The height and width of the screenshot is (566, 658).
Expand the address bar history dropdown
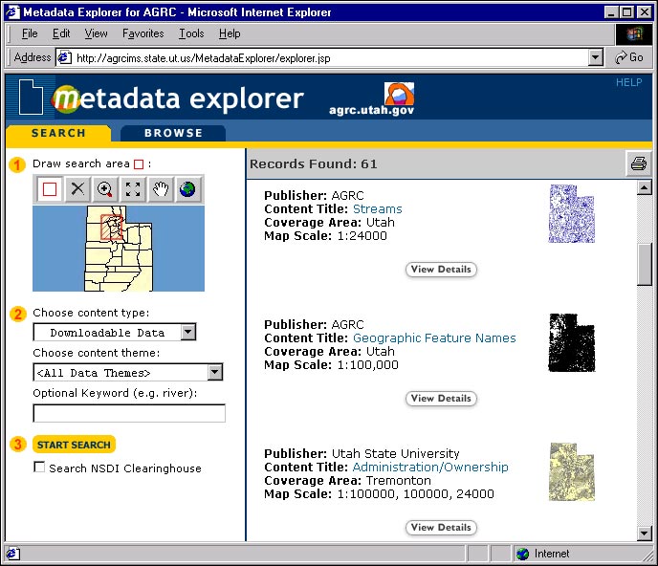point(596,57)
